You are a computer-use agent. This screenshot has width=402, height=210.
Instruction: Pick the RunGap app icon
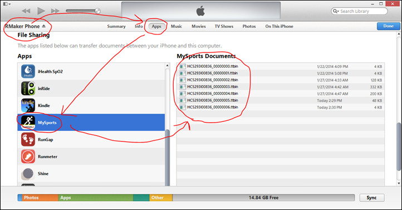(x=28, y=139)
